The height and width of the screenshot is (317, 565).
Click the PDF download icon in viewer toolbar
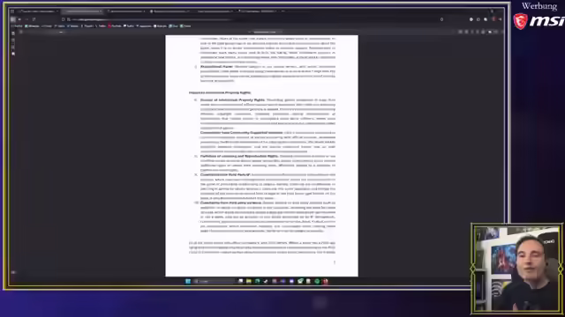[483, 32]
